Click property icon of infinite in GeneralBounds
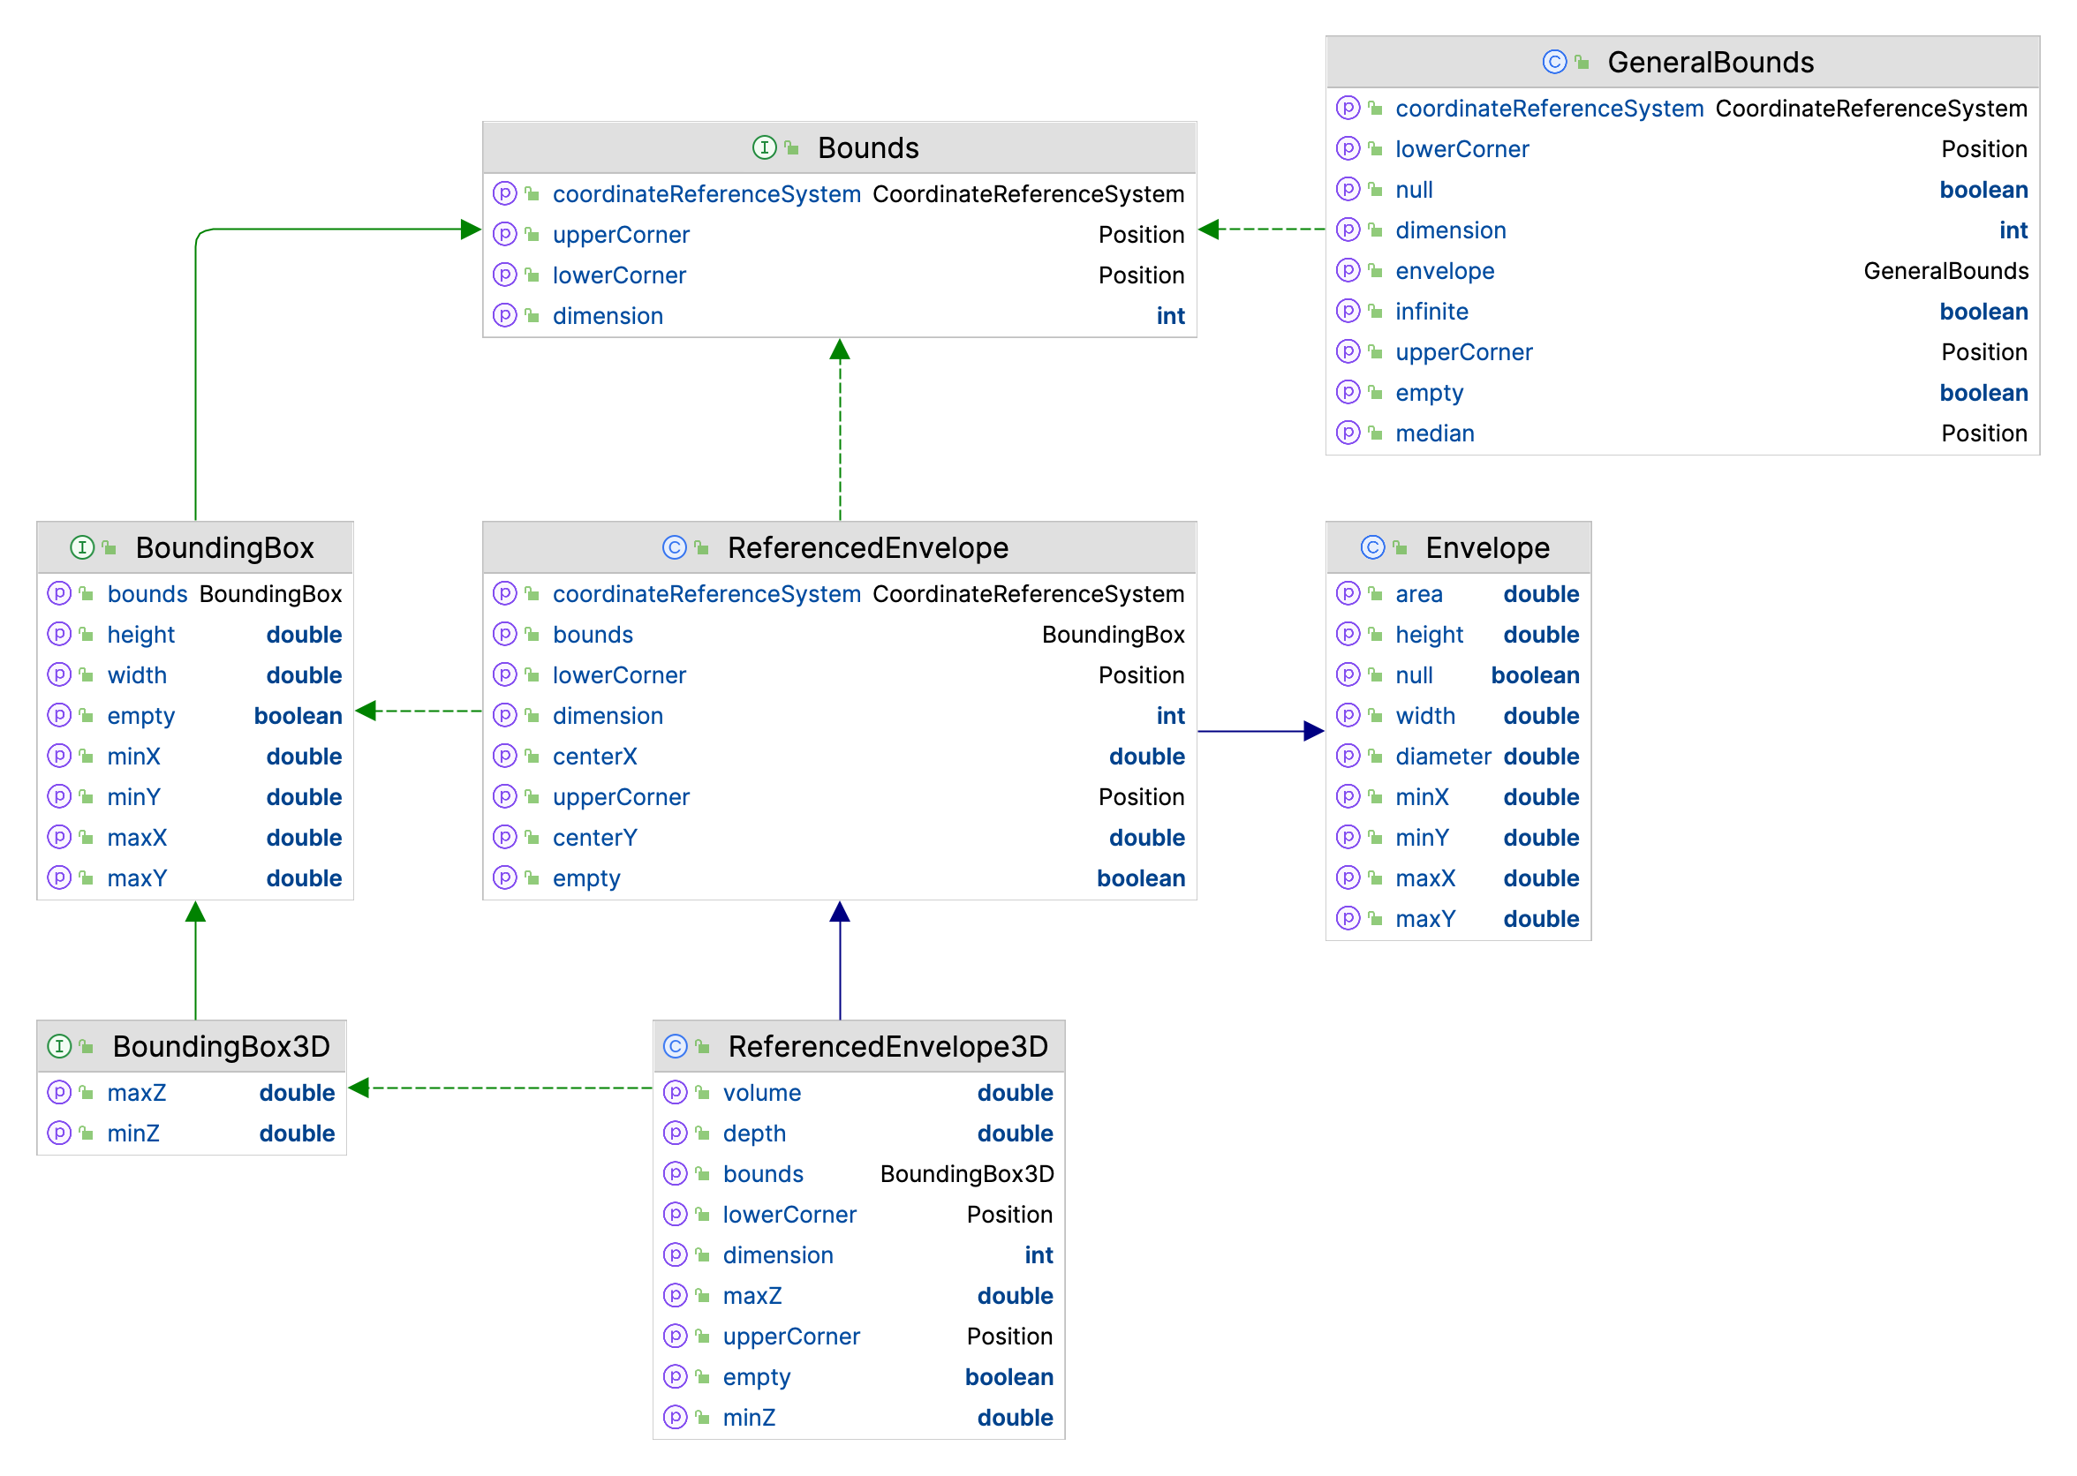The image size is (2077, 1476). pyautogui.click(x=1348, y=311)
